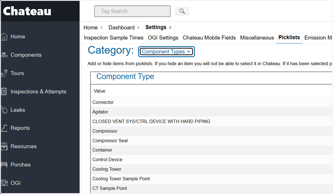Select the Cooling Tower row
The width and height of the screenshot is (333, 194).
211,169
